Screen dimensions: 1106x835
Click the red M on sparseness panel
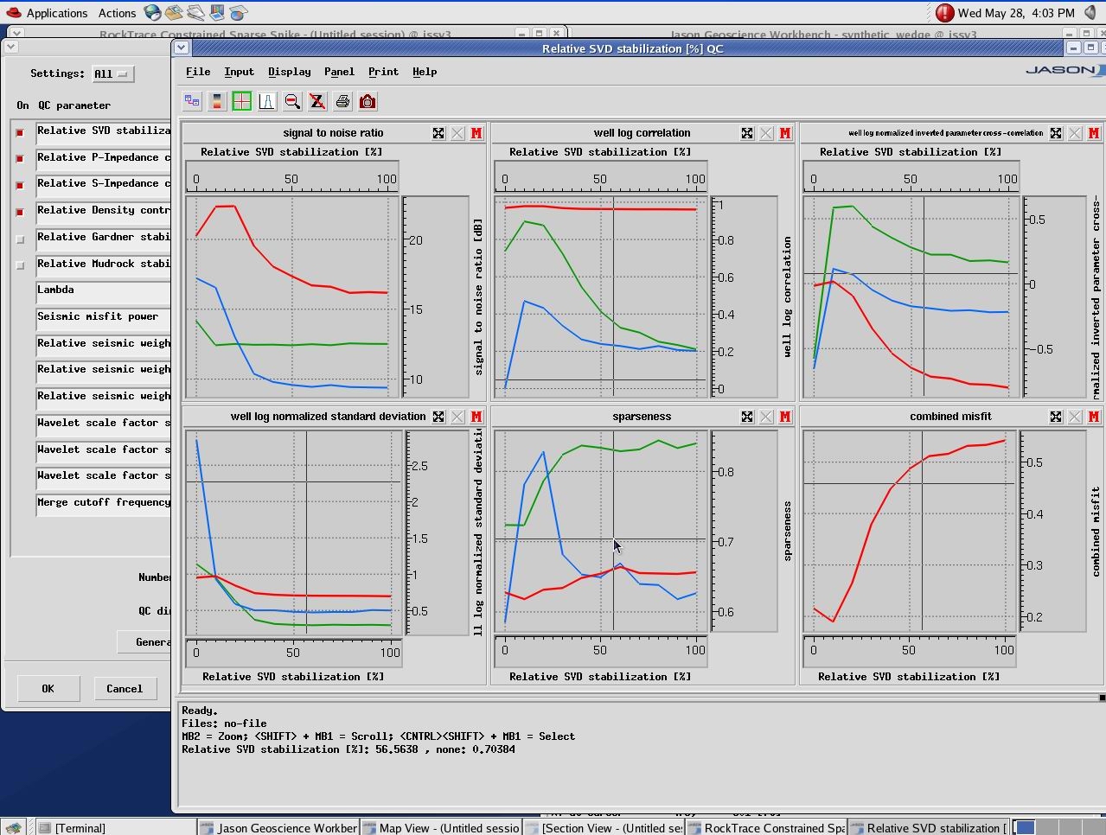(x=785, y=417)
